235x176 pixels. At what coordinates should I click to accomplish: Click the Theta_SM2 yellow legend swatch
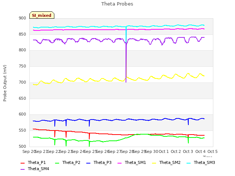click(x=154, y=163)
